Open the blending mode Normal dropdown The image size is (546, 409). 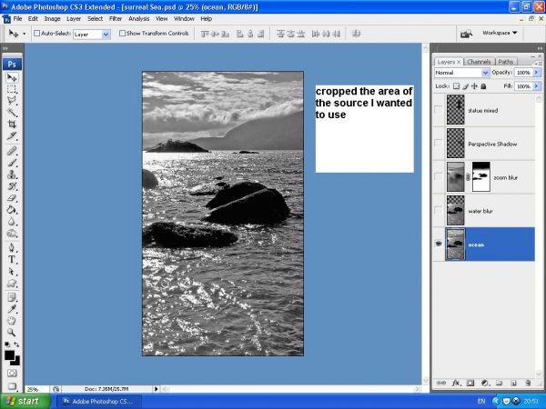coord(485,73)
